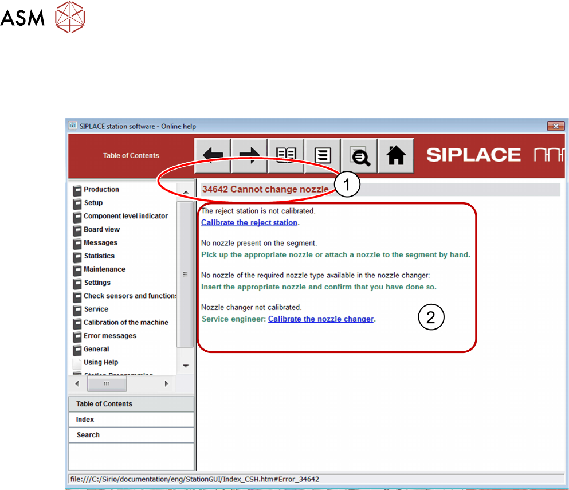Click 'The reject station is not calibrated.' text
The height and width of the screenshot is (490, 569).
tap(258, 211)
